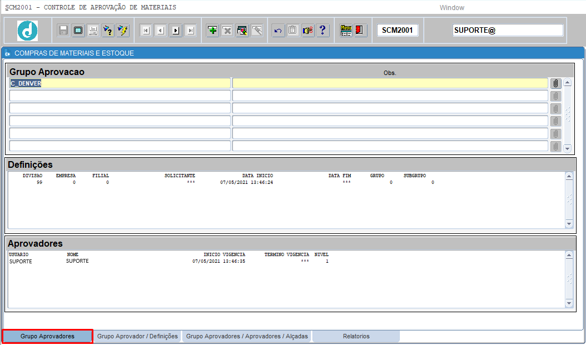This screenshot has height=345, width=586.
Task: Click the EMPRESA column header
Action: (66, 176)
